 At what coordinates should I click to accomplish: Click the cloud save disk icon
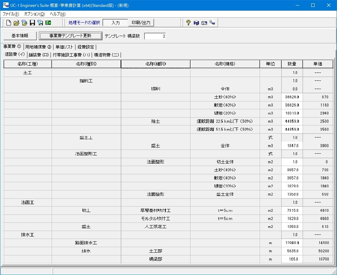point(40,23)
